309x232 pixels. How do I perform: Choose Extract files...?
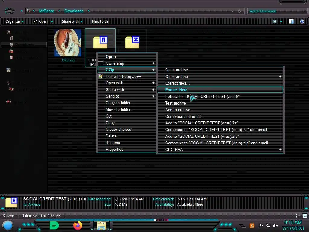pos(220,83)
